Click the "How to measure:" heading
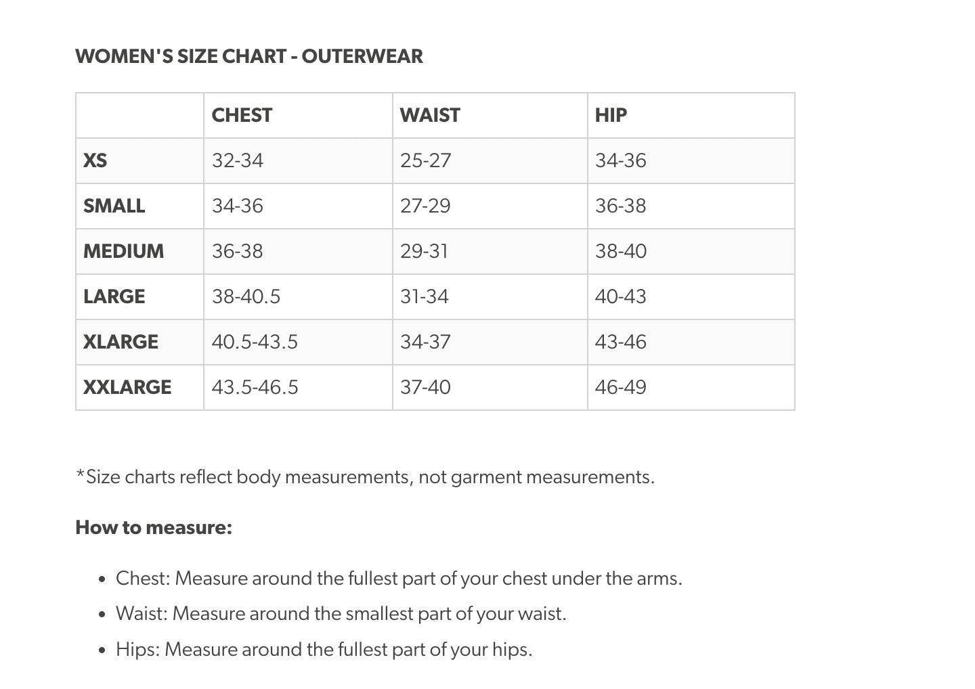Image resolution: width=975 pixels, height=689 pixels. pos(154,527)
